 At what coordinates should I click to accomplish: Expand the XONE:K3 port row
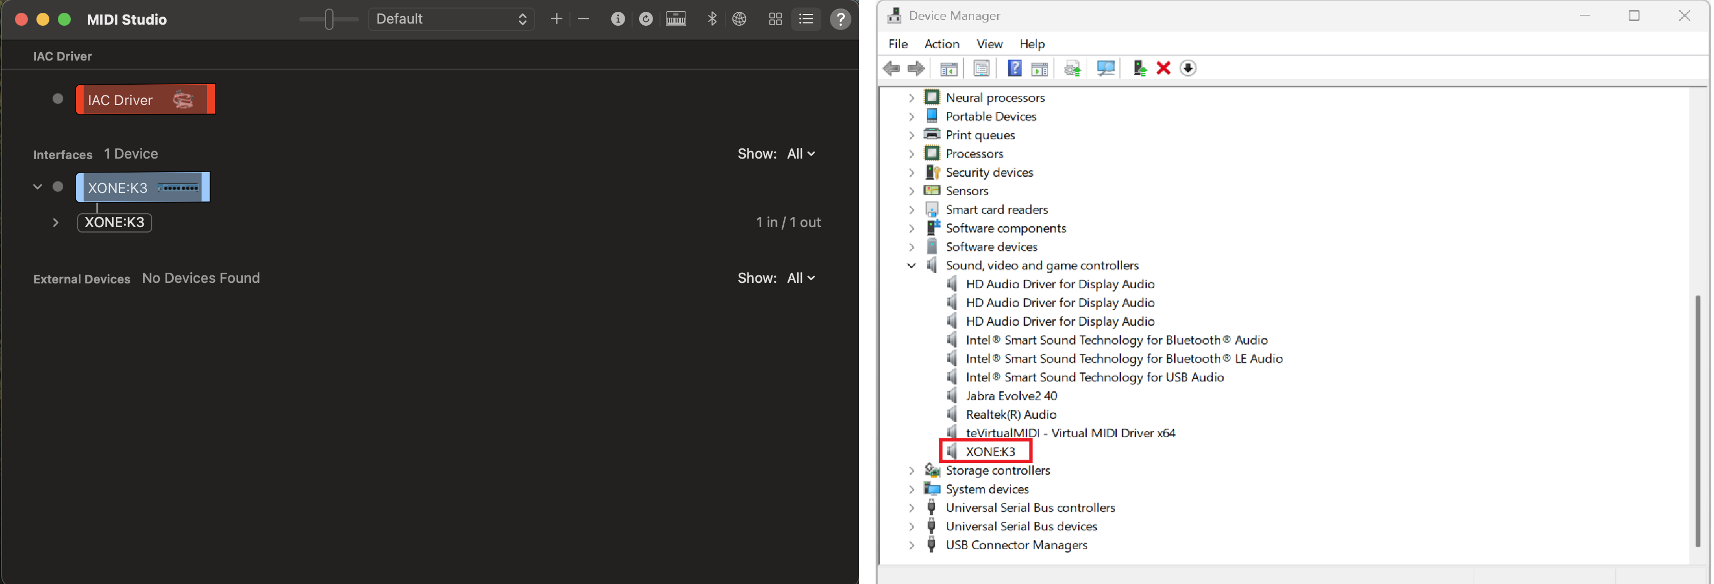[56, 223]
